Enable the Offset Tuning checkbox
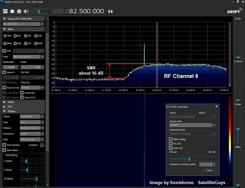Screen dimensions: 245x188 171,139
